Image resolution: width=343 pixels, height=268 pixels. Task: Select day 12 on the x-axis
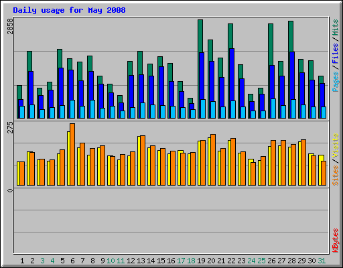coord(131,261)
